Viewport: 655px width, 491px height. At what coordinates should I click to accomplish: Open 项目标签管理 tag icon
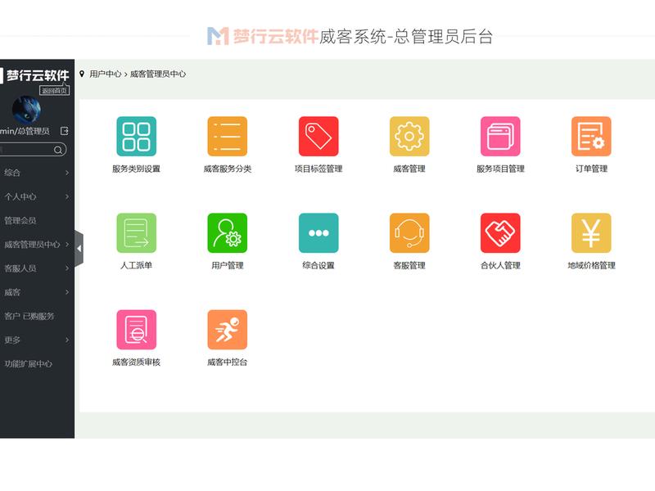[x=318, y=136]
